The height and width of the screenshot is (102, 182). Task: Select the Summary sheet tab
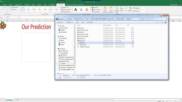point(9,99)
